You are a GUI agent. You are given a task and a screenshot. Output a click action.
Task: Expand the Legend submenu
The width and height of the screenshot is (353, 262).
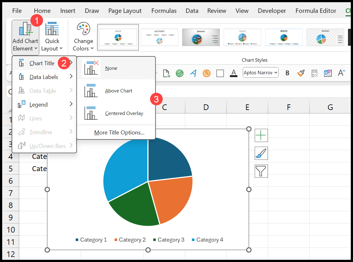tap(44, 104)
